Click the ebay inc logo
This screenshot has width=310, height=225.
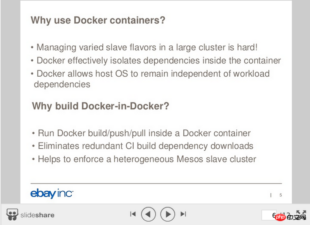pyautogui.click(x=52, y=194)
